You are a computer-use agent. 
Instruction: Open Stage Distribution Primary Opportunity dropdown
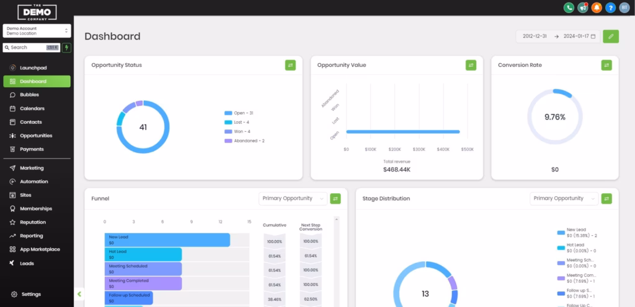tap(564, 199)
